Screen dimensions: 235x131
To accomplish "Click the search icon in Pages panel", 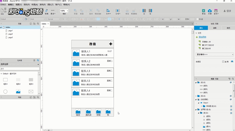I will point(38,24).
